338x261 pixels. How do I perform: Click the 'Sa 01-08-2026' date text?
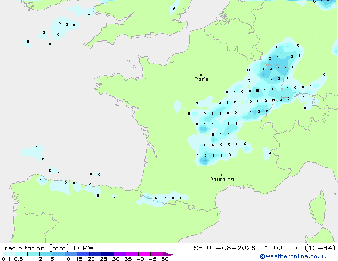[224, 248]
